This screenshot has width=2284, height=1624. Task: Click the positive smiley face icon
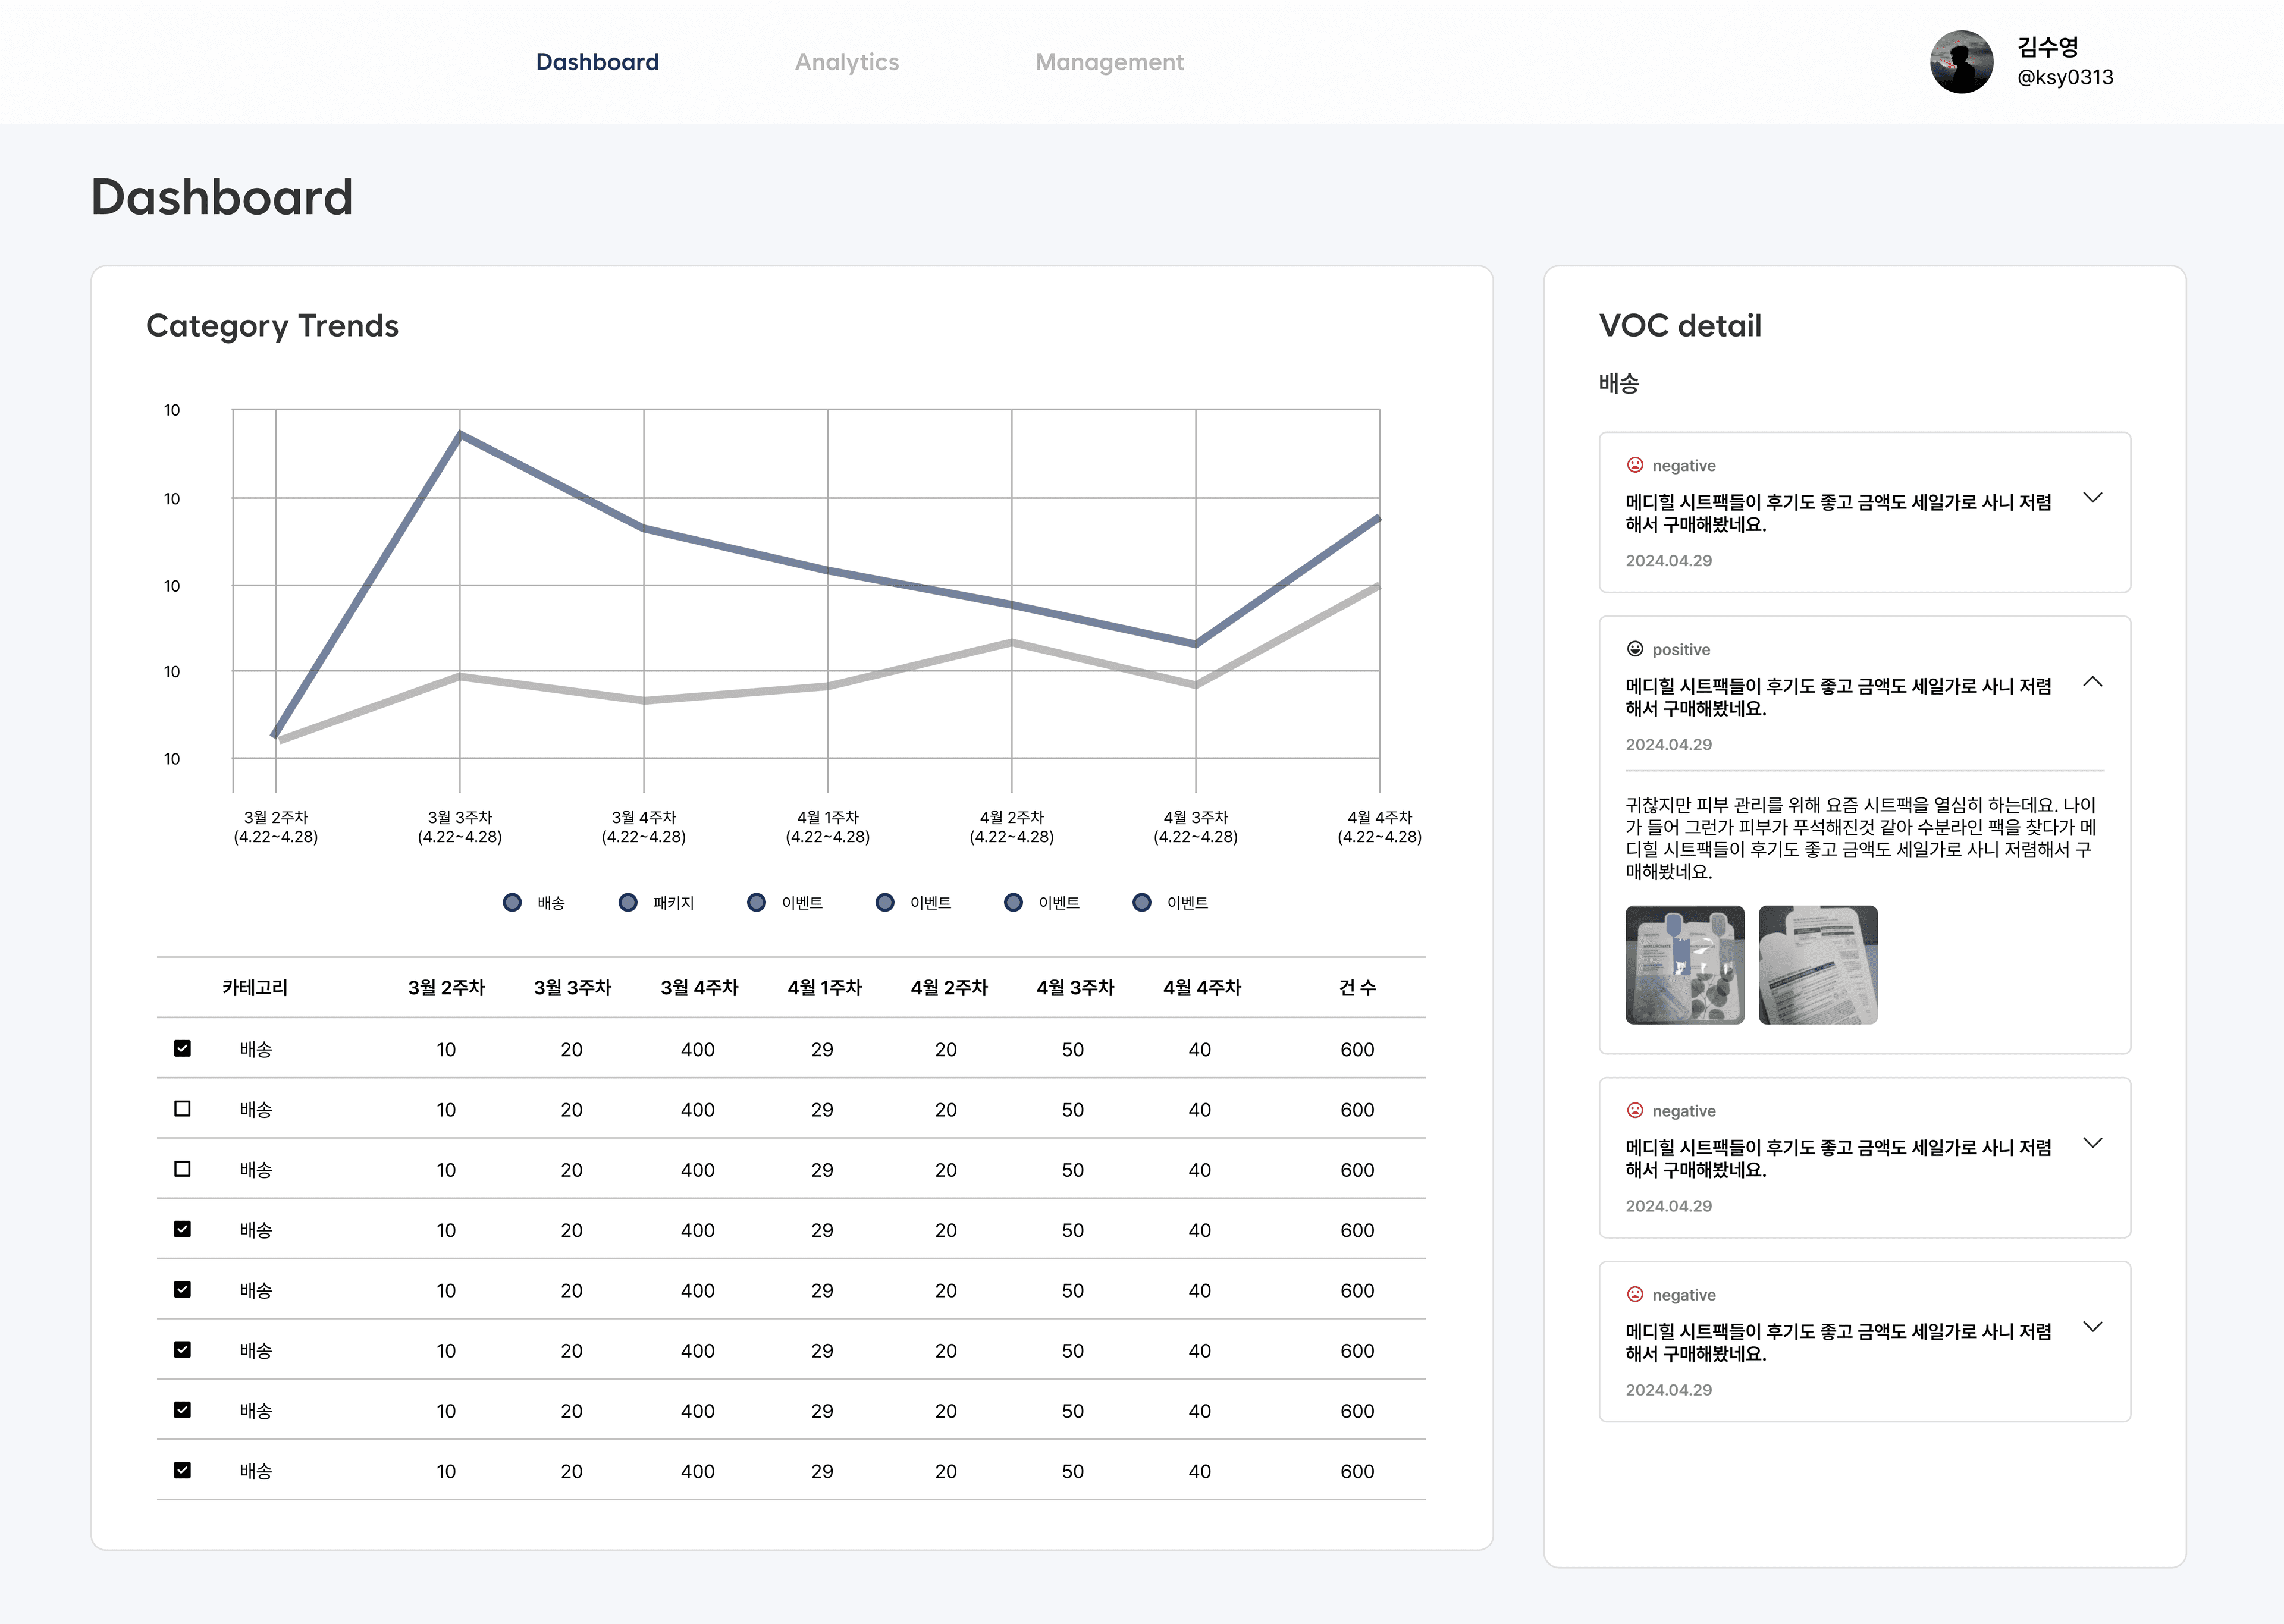pyautogui.click(x=1635, y=649)
